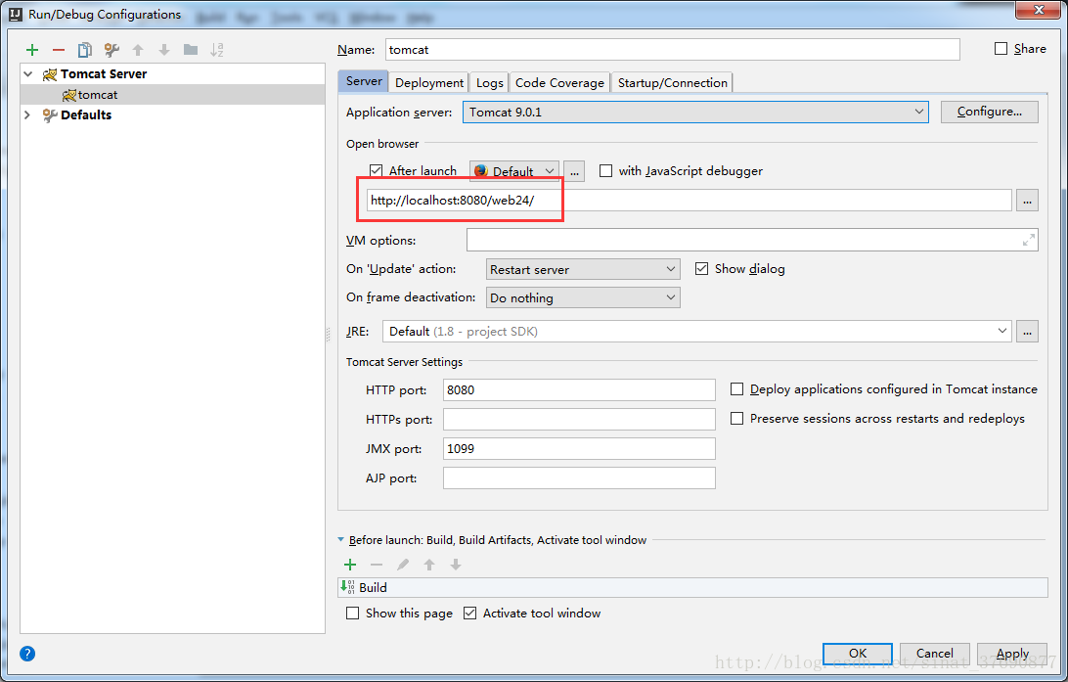Viewport: 1068px width, 682px height.
Task: Confirm with the OK button
Action: point(858,654)
